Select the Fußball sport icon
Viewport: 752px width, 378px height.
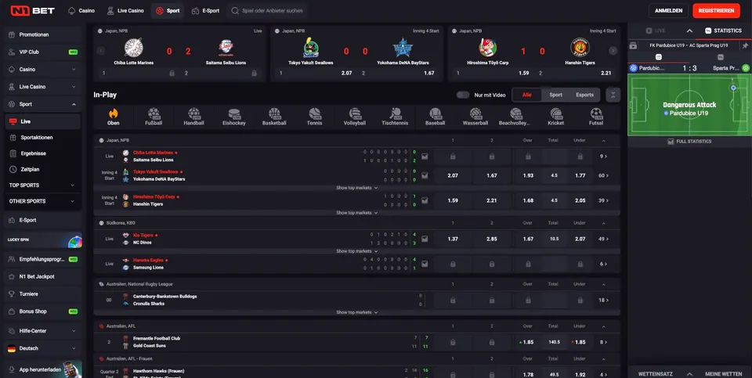[153, 117]
